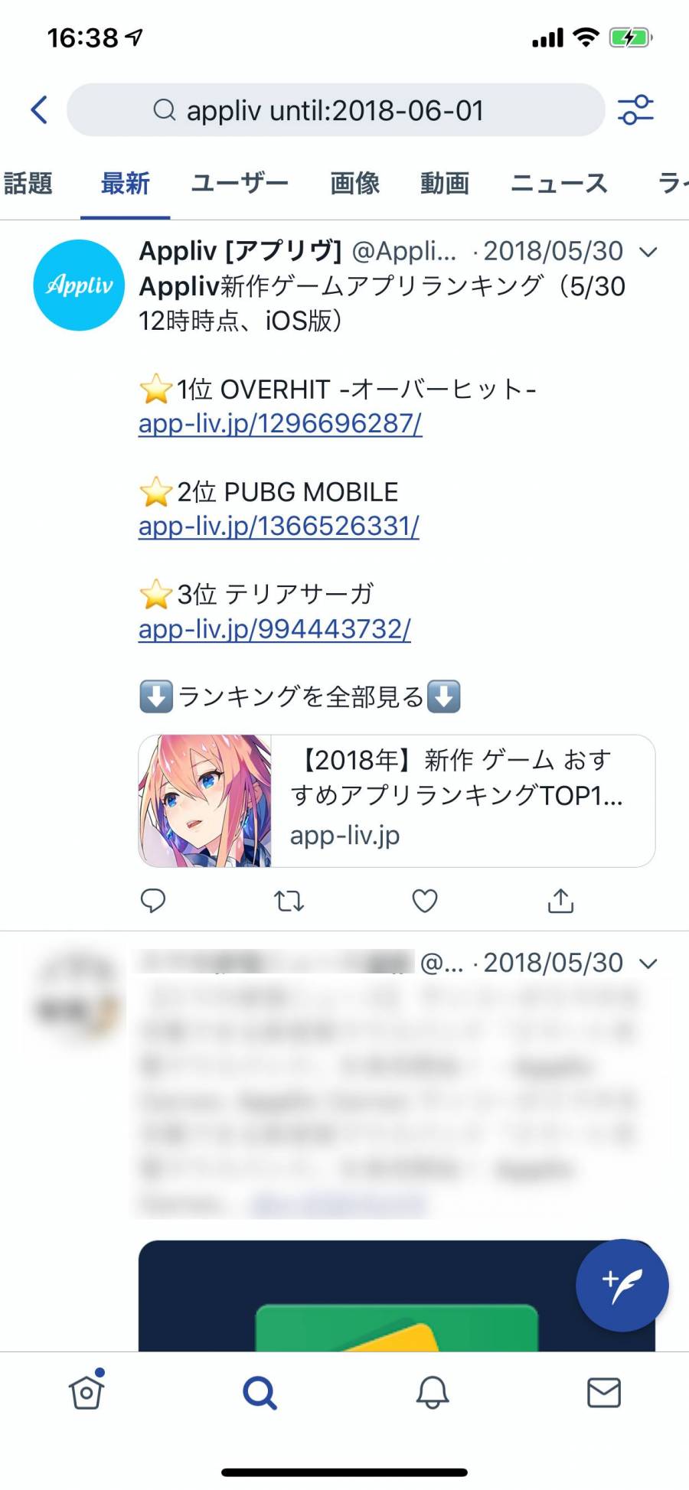Share the Appliv ranking tweet
The width and height of the screenshot is (689, 1490).
click(560, 901)
